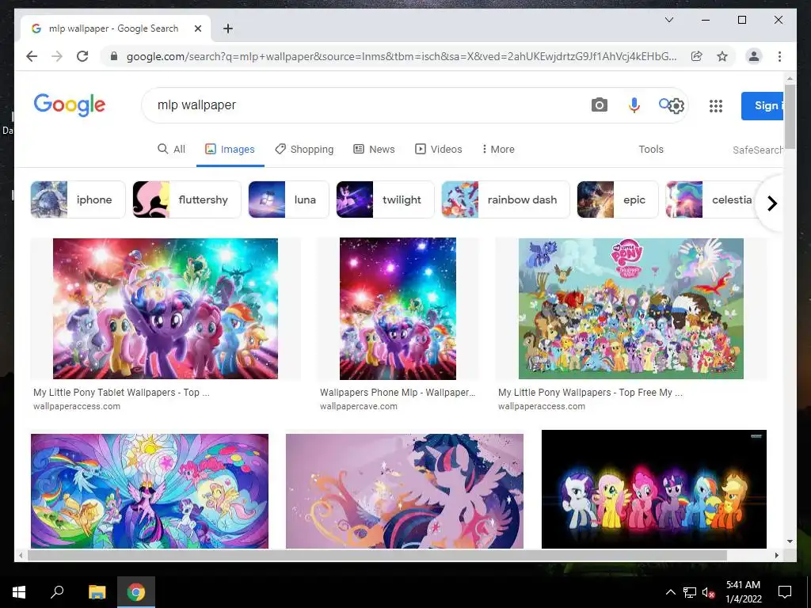Open the stained glass pony wallpaper image
This screenshot has height=608, width=811.
point(150,491)
